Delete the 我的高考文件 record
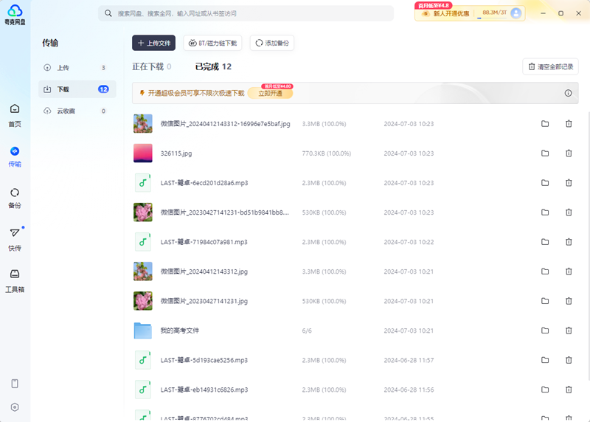The width and height of the screenshot is (590, 422). (569, 331)
